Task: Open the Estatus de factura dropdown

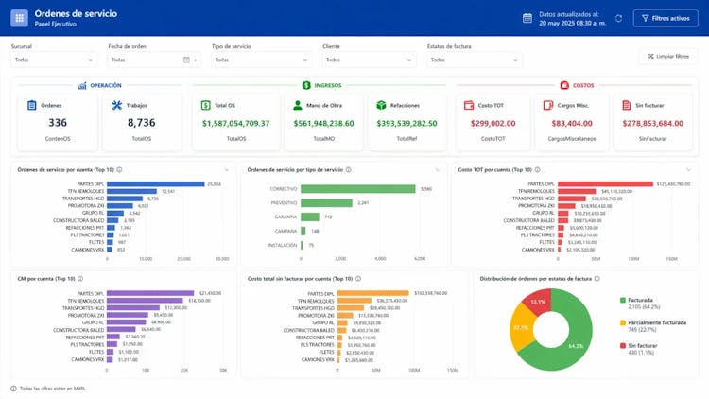Action: click(474, 60)
